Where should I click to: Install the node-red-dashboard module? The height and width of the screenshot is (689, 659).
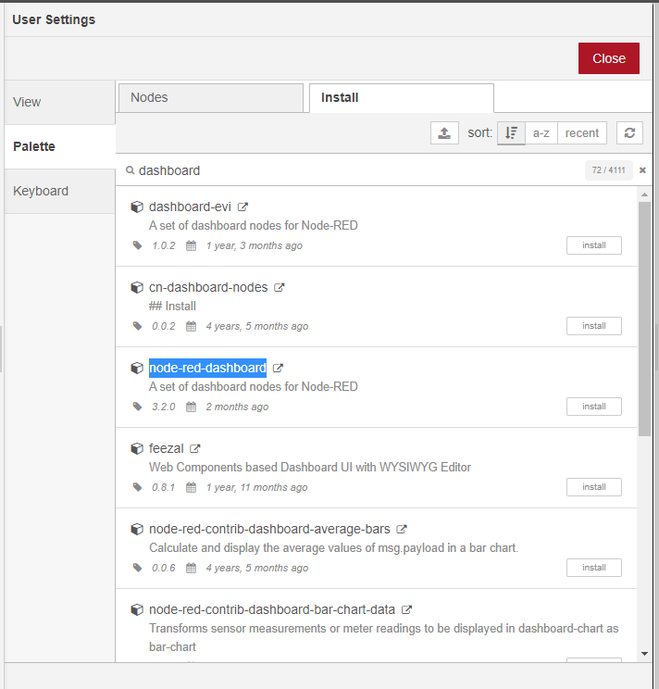[x=593, y=407]
